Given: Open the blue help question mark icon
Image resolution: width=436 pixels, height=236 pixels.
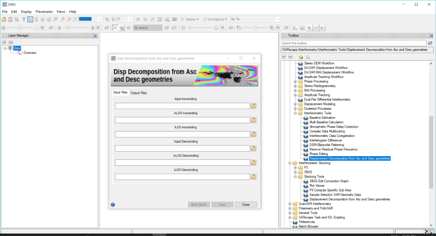Looking at the screenshot, I should pyautogui.click(x=113, y=204).
